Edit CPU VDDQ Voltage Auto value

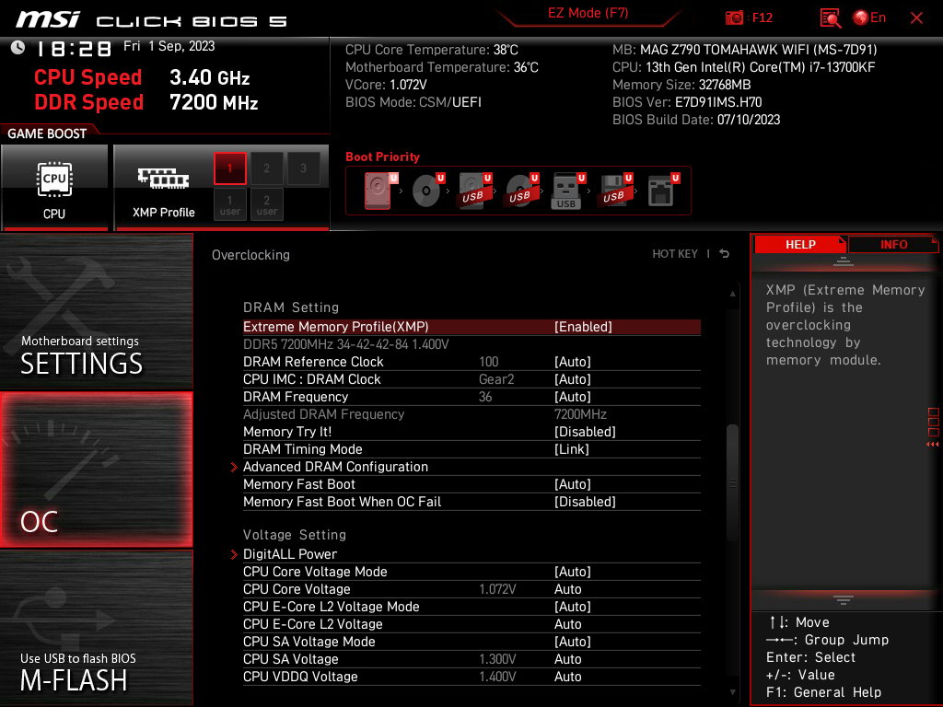pyautogui.click(x=471, y=677)
